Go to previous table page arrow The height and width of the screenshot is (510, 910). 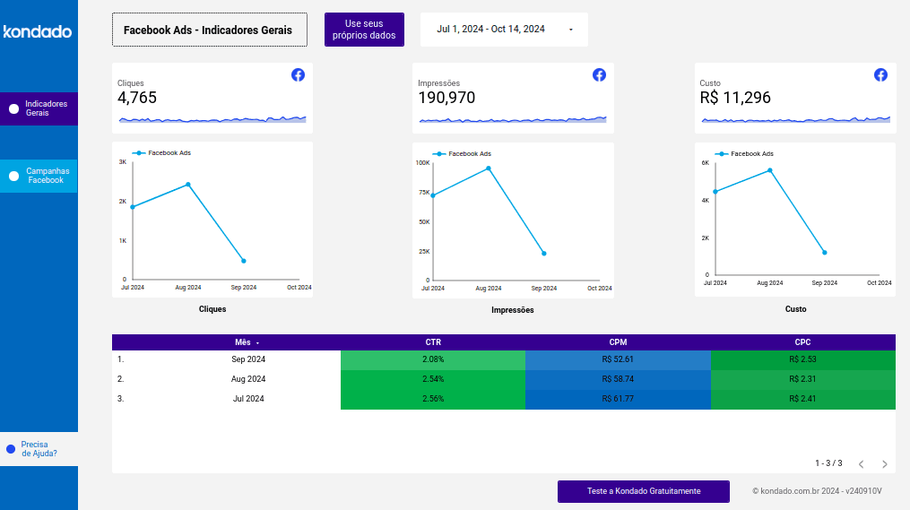(861, 464)
